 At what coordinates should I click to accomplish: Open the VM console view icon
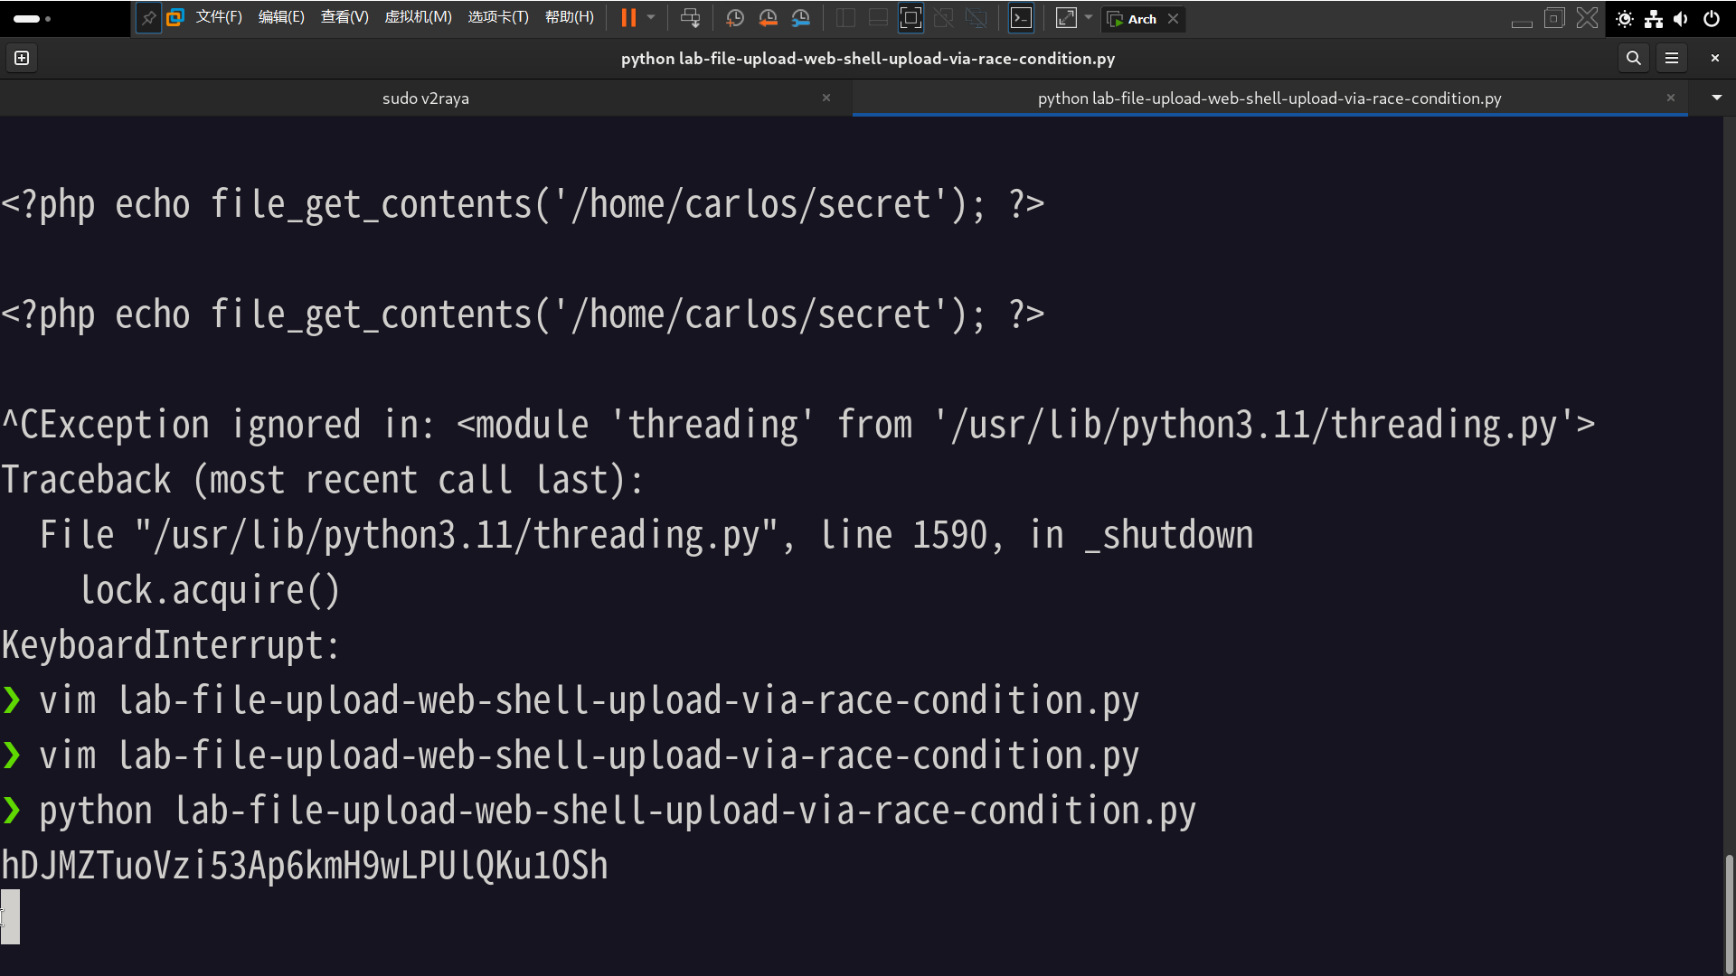point(1021,18)
